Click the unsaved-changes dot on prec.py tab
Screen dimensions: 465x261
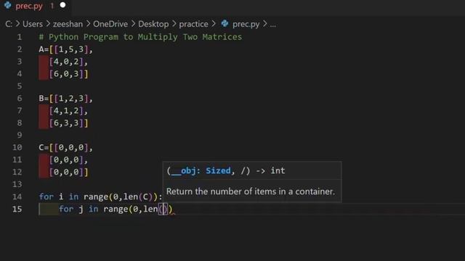(63, 5)
